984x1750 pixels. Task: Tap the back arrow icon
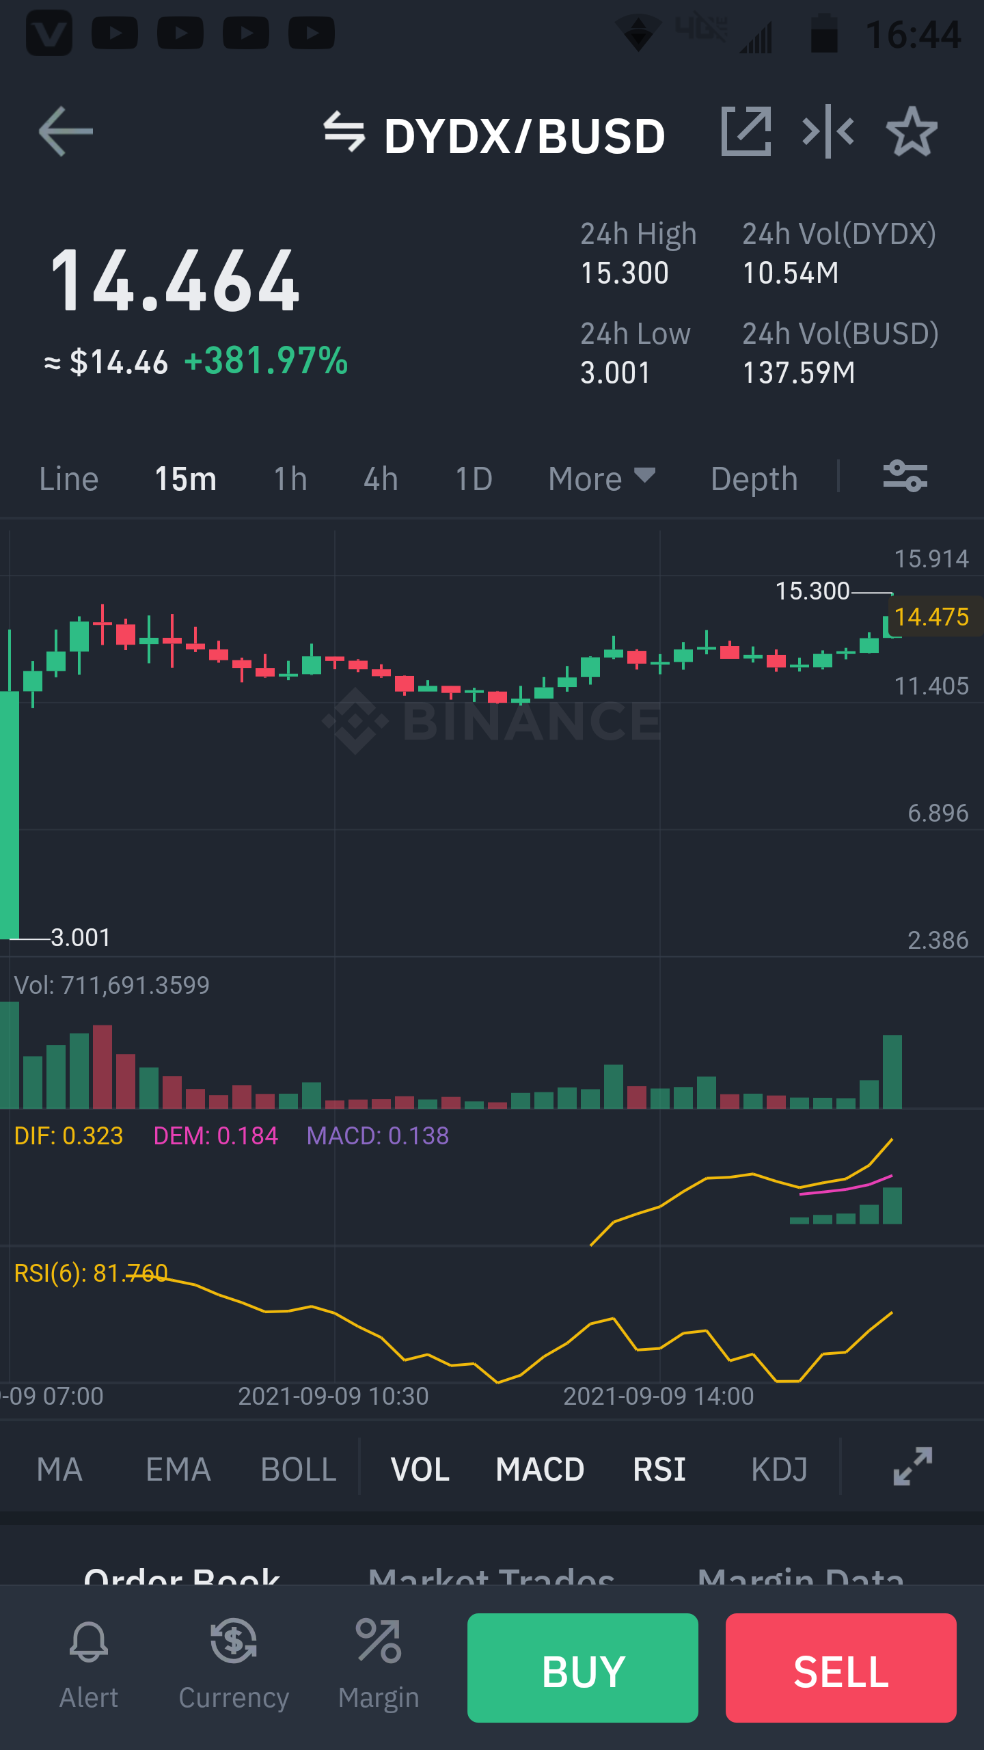(66, 131)
